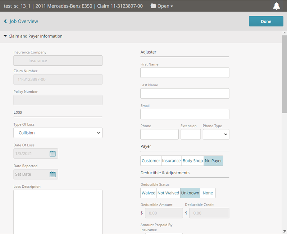The width and height of the screenshot is (287, 234).
Task: Collapse Claim and Payer Information section
Action: 5,36
